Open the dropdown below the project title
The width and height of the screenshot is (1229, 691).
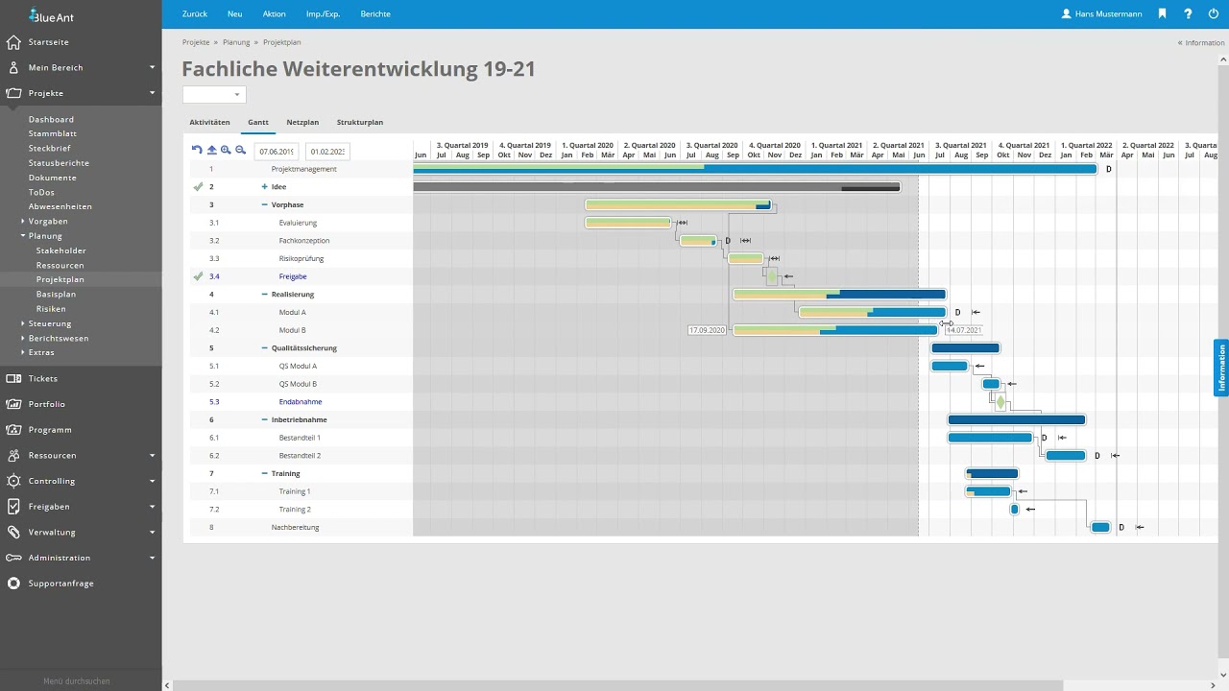pyautogui.click(x=214, y=94)
